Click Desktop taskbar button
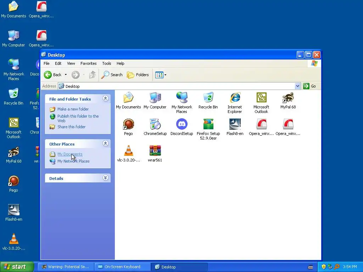The image size is (363, 272). coord(179,267)
